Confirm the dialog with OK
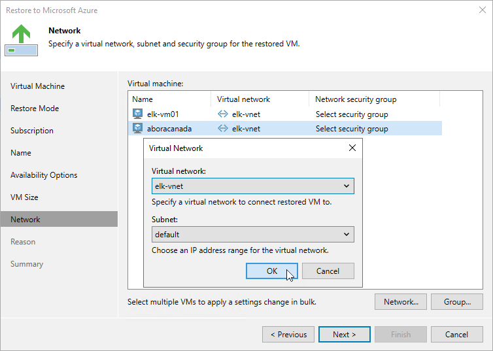493x351 pixels. (x=272, y=271)
